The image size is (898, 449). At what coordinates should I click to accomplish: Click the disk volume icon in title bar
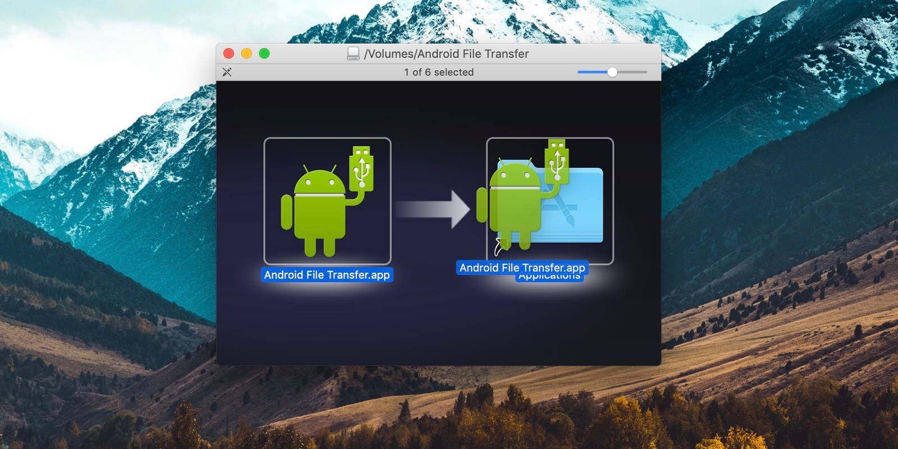coord(353,54)
